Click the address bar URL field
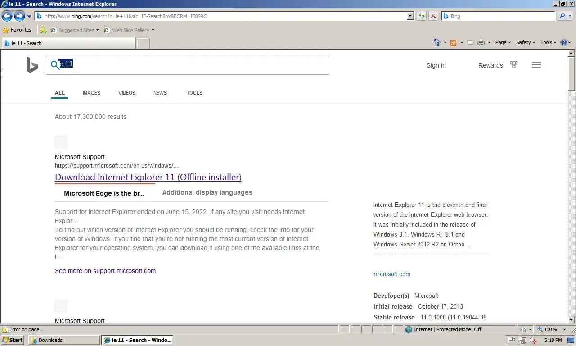This screenshot has height=346, width=576. pyautogui.click(x=220, y=16)
